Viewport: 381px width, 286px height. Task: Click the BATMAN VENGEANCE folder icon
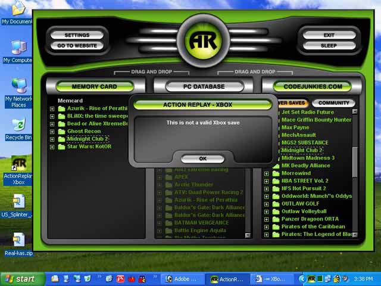click(x=168, y=223)
